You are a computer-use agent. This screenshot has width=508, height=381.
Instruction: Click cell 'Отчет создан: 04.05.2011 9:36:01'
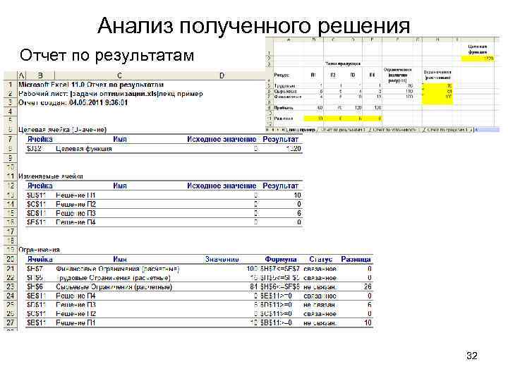click(73, 103)
